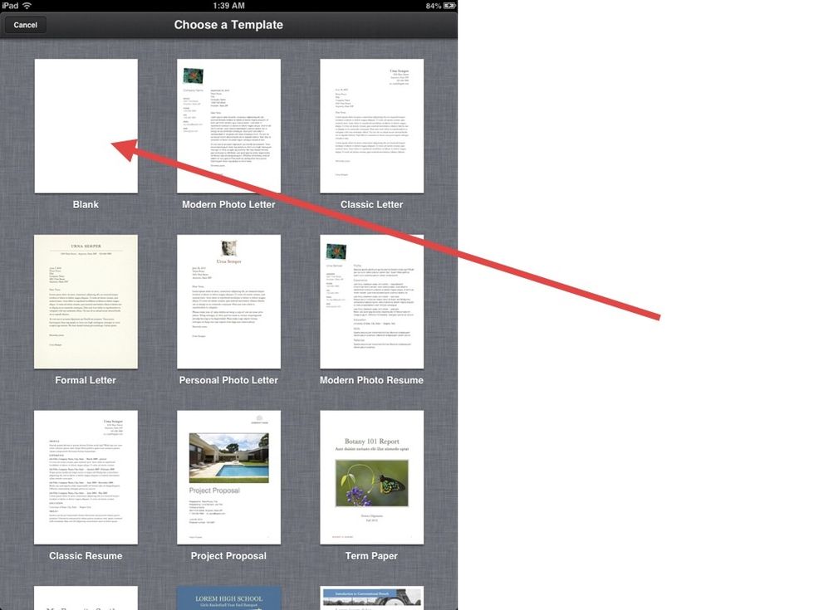Select the Personal Photo Letter thumbnail
Image resolution: width=814 pixels, height=610 pixels.
[228, 301]
